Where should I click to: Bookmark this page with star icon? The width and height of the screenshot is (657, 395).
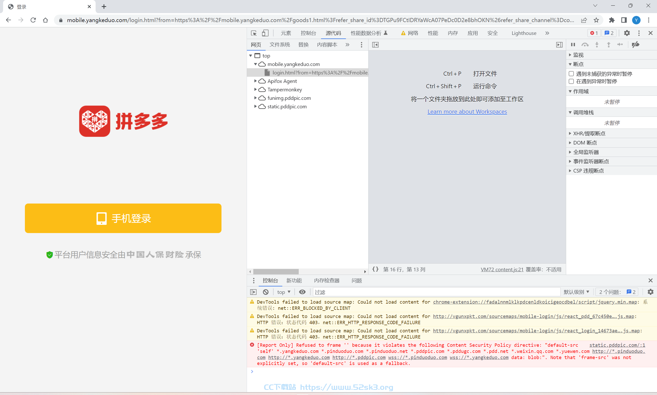(596, 20)
